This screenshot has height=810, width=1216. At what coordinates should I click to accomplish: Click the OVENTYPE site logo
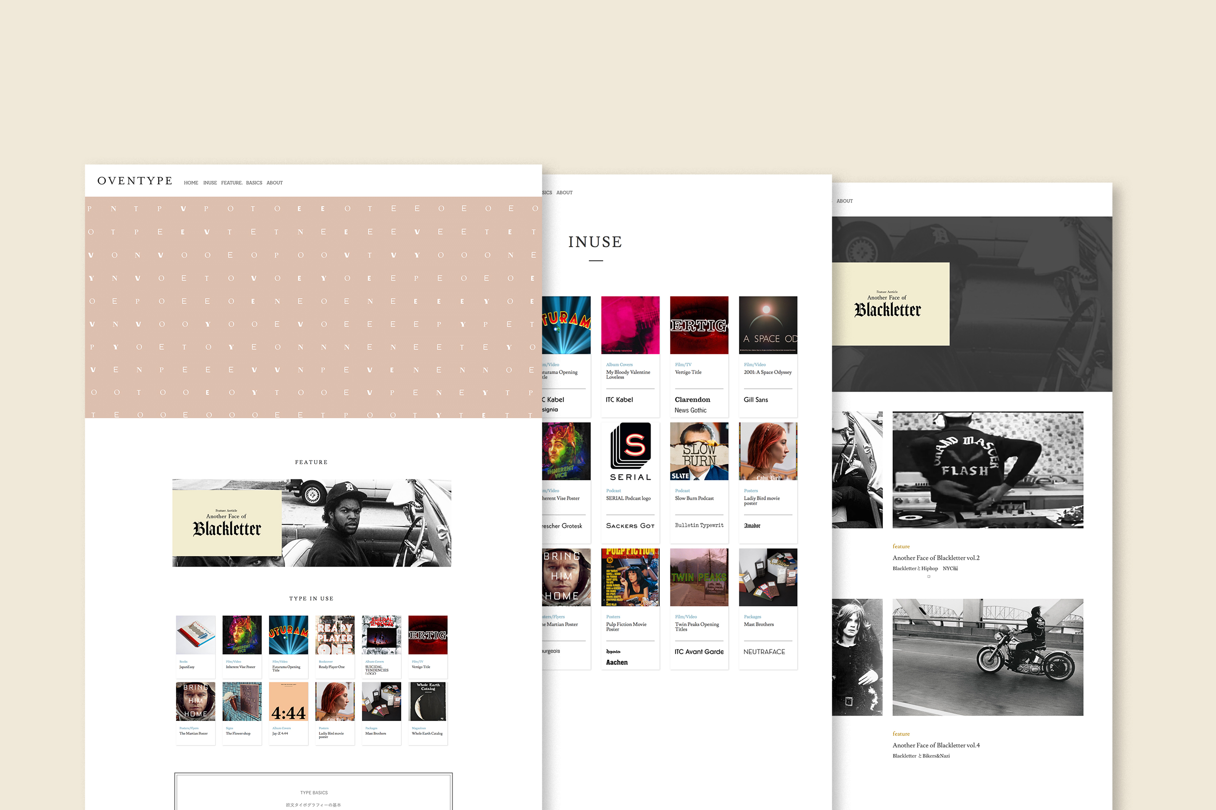tap(134, 181)
